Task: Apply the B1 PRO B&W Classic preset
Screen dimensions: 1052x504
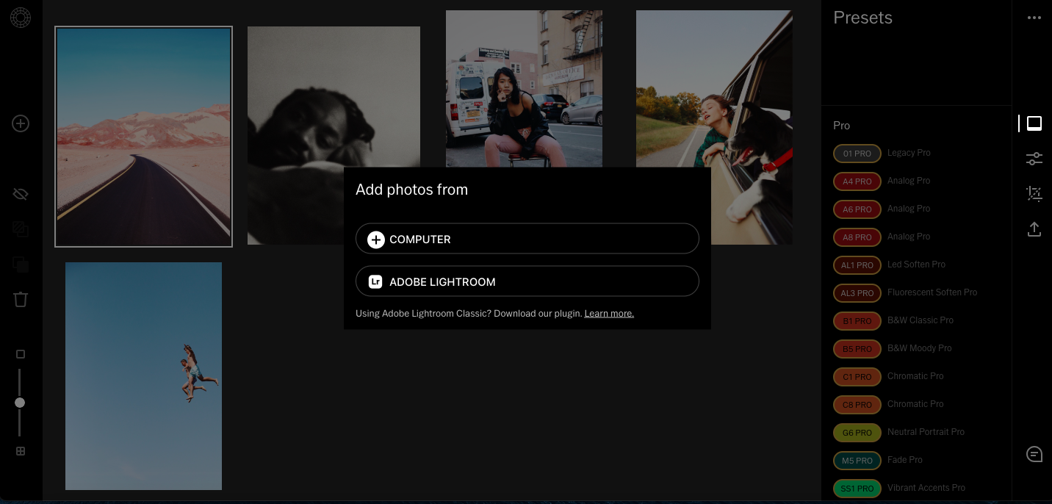Action: [857, 321]
